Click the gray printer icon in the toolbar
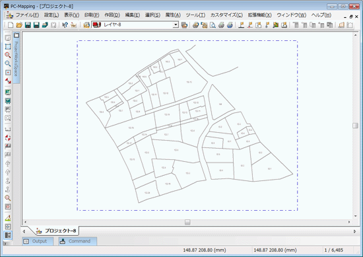 click(x=221, y=25)
